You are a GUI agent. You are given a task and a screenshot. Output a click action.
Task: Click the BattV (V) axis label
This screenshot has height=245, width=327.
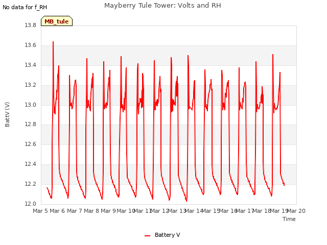[7, 114]
